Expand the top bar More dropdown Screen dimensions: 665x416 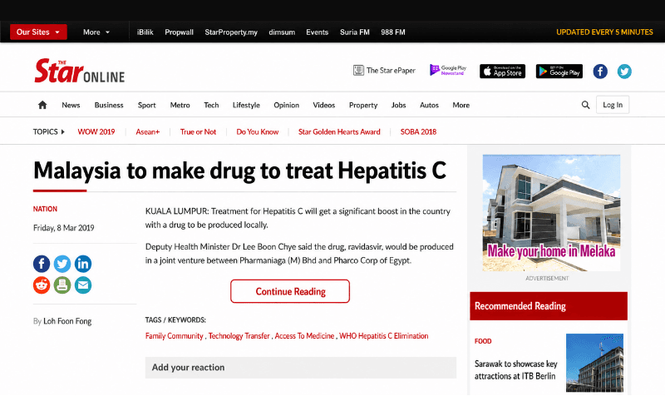96,32
